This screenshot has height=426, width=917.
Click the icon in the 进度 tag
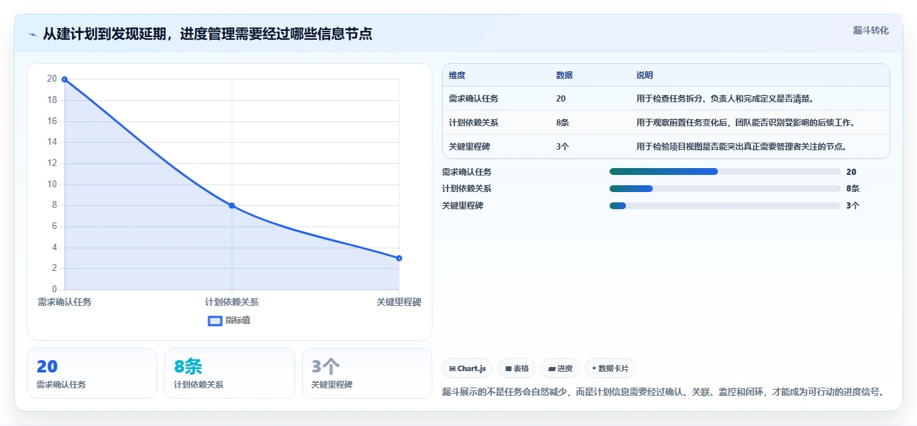click(552, 368)
